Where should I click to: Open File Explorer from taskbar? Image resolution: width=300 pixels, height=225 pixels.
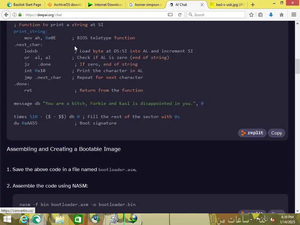click(x=60, y=219)
